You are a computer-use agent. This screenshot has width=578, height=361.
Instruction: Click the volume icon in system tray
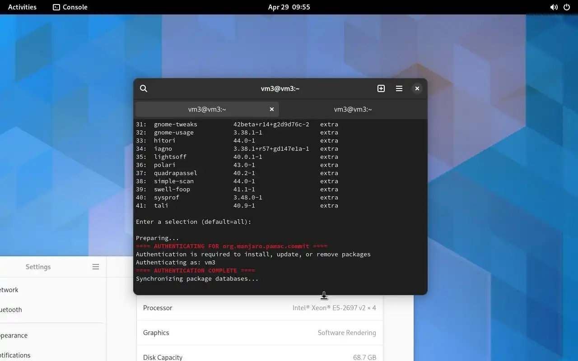(554, 7)
